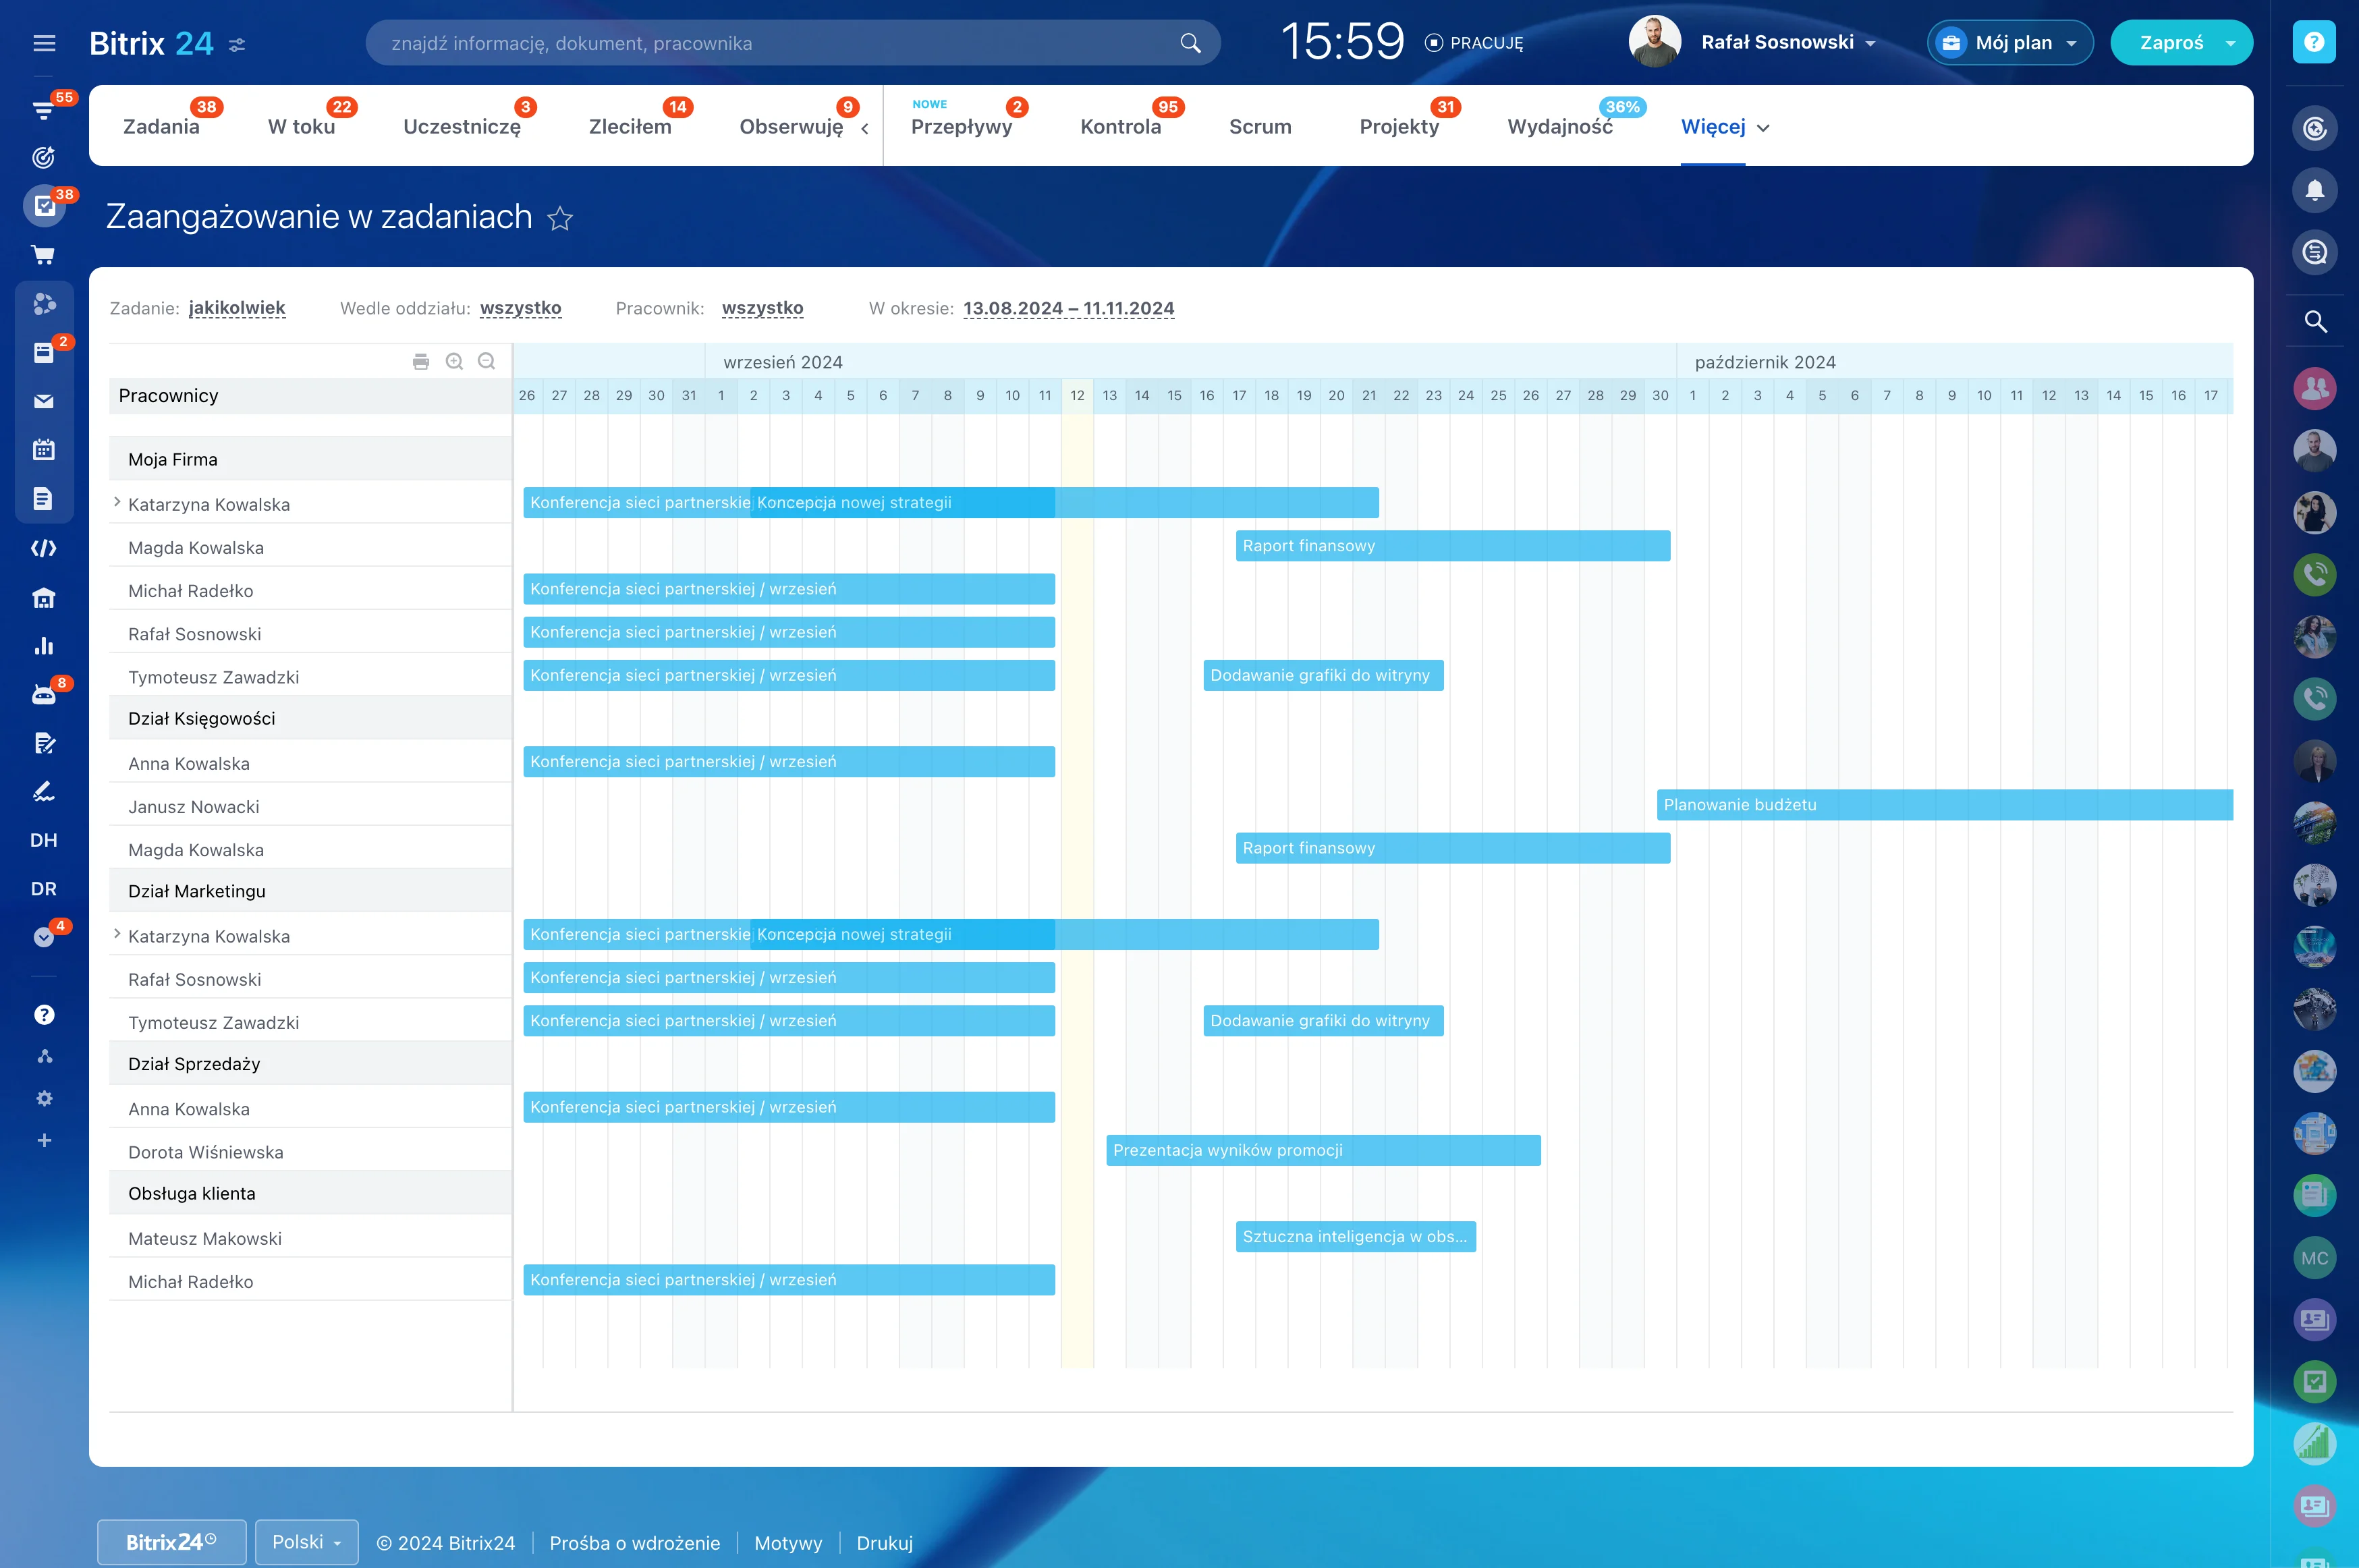2359x1568 pixels.
Task: Open the Projekty tab
Action: (1398, 127)
